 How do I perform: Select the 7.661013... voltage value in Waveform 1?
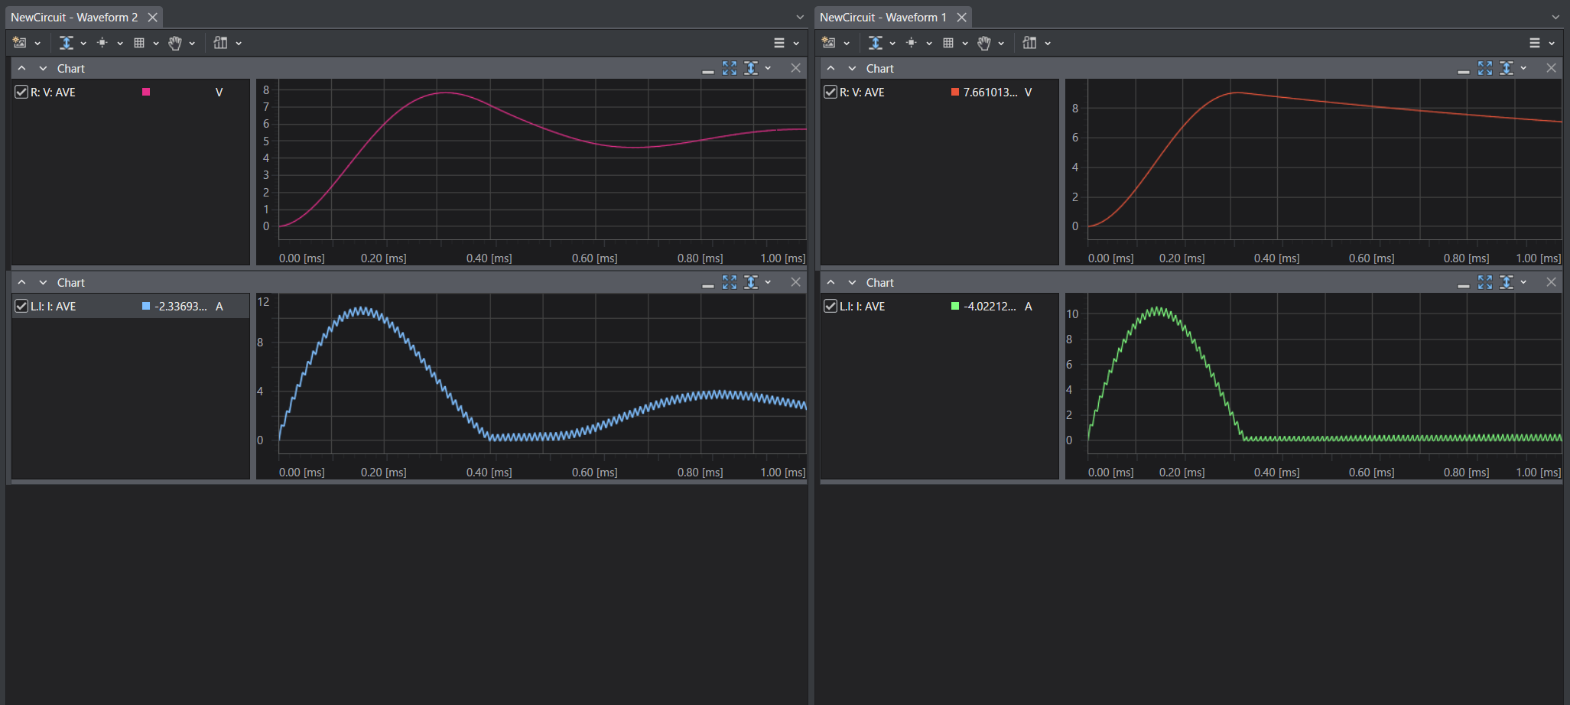point(990,92)
